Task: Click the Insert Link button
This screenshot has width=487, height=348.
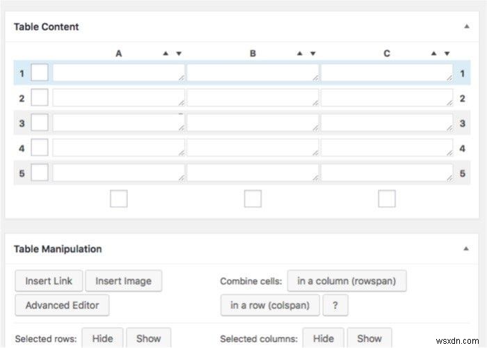Action: point(49,281)
